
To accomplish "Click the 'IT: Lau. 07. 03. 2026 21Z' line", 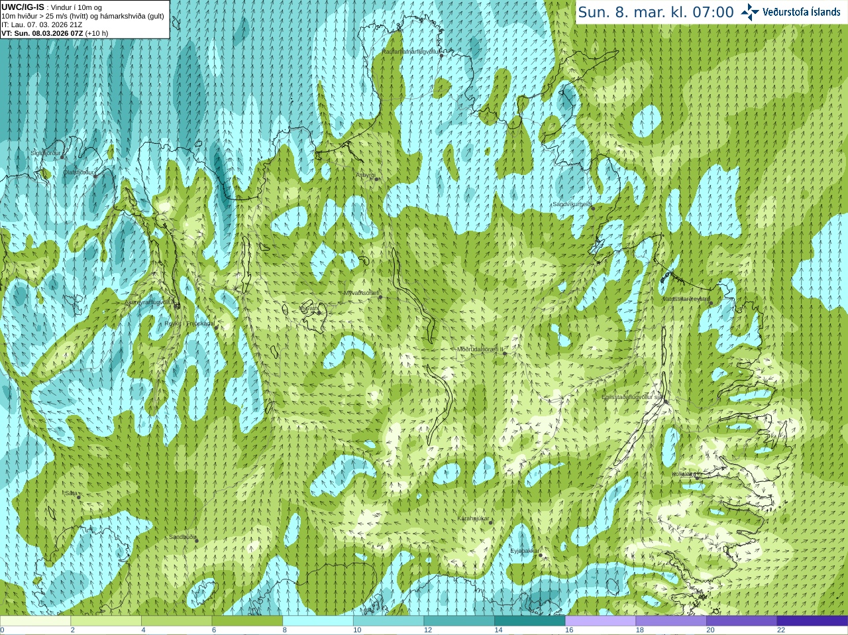I will coord(42,25).
